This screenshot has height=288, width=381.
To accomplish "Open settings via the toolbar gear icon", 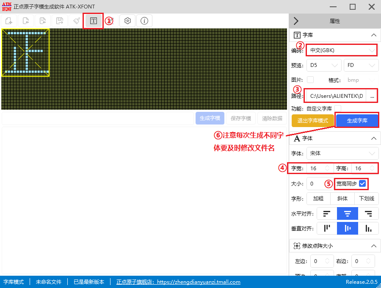I will pos(127,21).
